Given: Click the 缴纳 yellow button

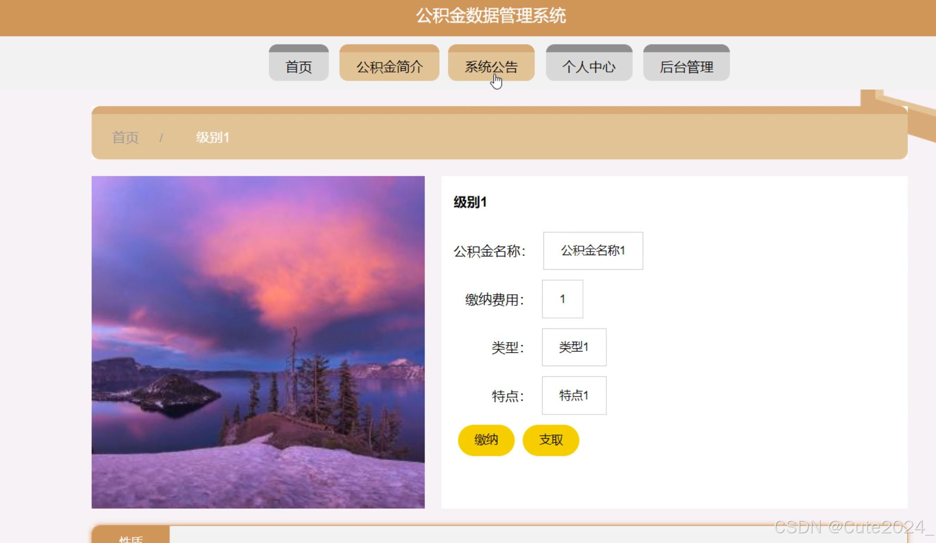Looking at the screenshot, I should 486,440.
